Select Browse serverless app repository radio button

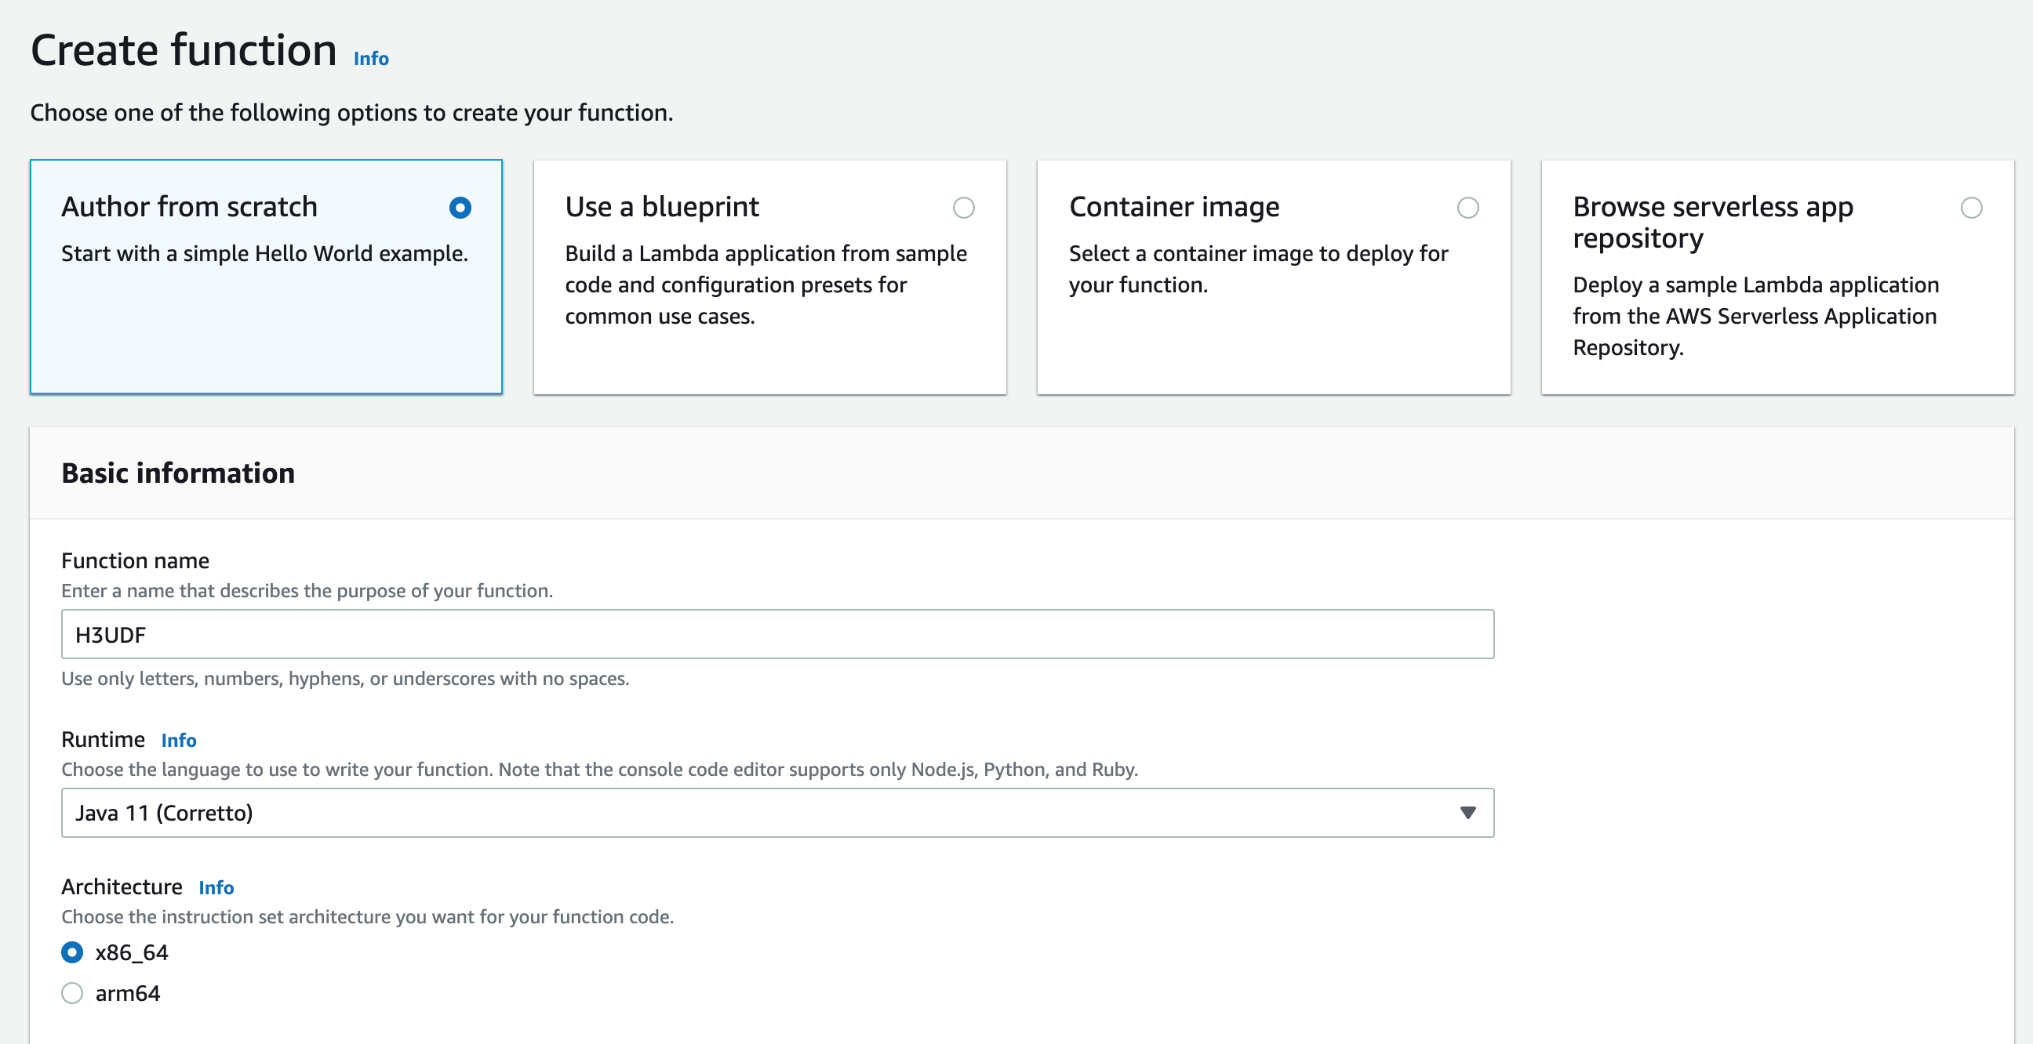(1971, 208)
